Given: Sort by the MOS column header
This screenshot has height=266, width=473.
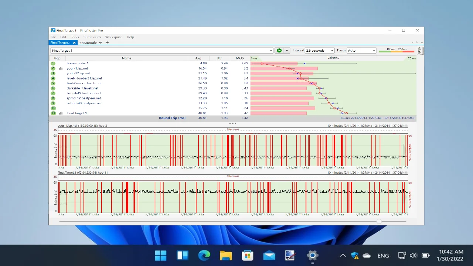Looking at the screenshot, I should point(240,58).
